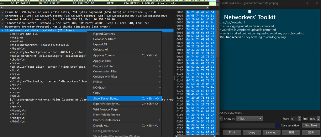Expand the Internet Protocol Version 4 node
The width and height of the screenshot is (321, 137).
pos(2,19)
